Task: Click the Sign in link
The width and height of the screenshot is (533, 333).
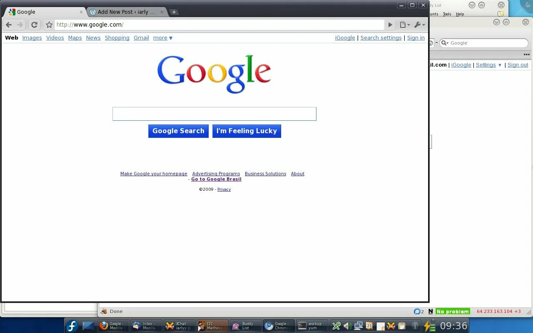Action: click(416, 38)
